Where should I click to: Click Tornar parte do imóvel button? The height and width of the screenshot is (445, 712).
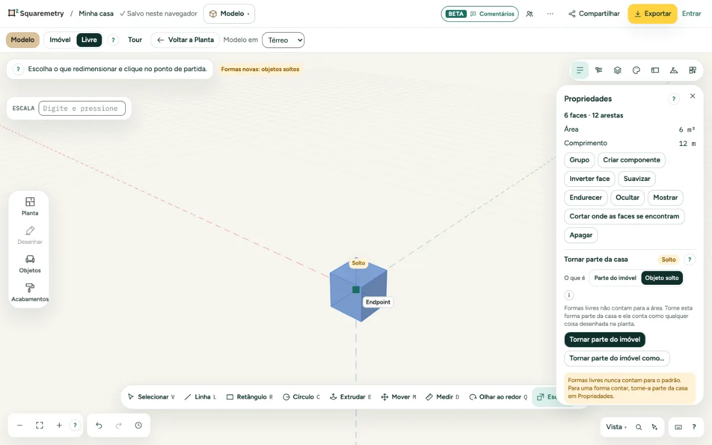pyautogui.click(x=605, y=339)
